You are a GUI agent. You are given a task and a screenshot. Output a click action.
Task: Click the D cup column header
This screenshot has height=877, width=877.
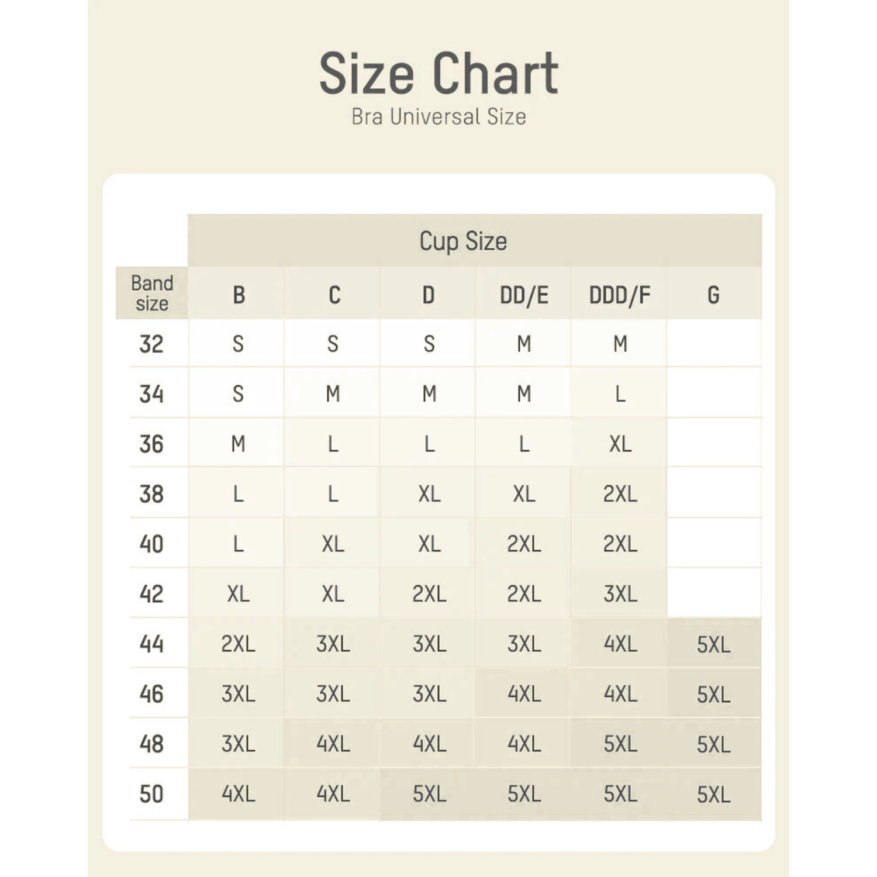[429, 295]
